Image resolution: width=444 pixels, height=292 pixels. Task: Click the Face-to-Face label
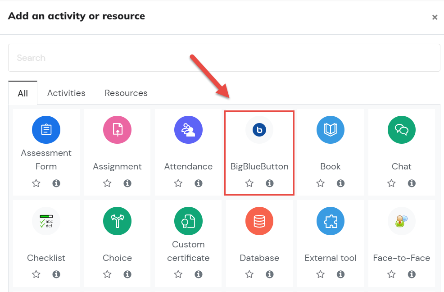pos(402,258)
